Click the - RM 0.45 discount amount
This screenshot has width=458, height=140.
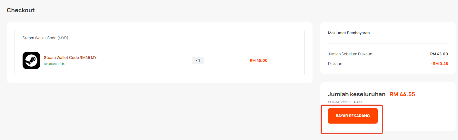pyautogui.click(x=439, y=64)
